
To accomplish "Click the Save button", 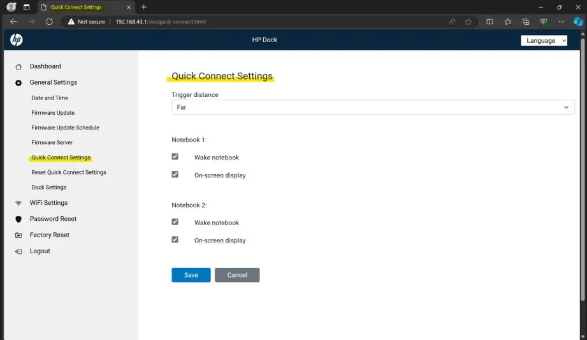I will pyautogui.click(x=191, y=275).
